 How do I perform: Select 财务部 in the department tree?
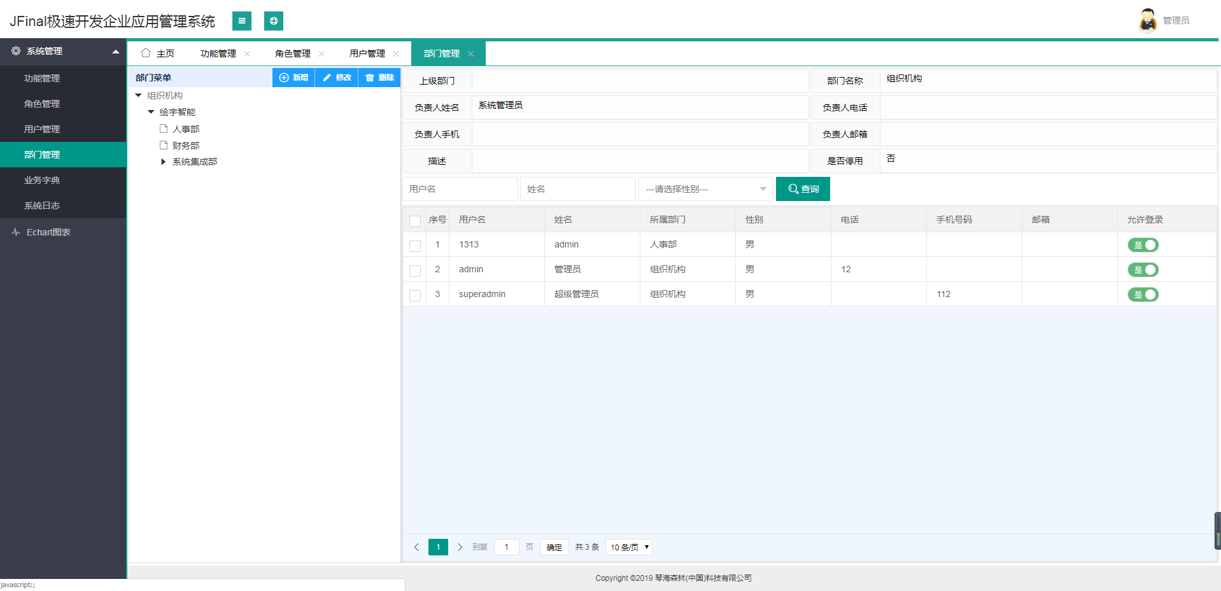pos(186,146)
